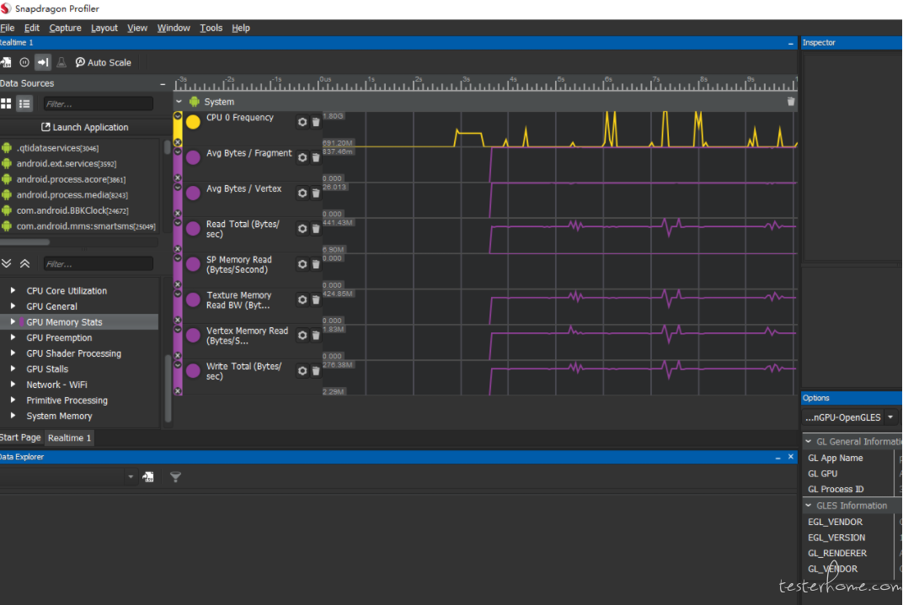Click the export capture icon in Realtime toolbar

click(6, 62)
